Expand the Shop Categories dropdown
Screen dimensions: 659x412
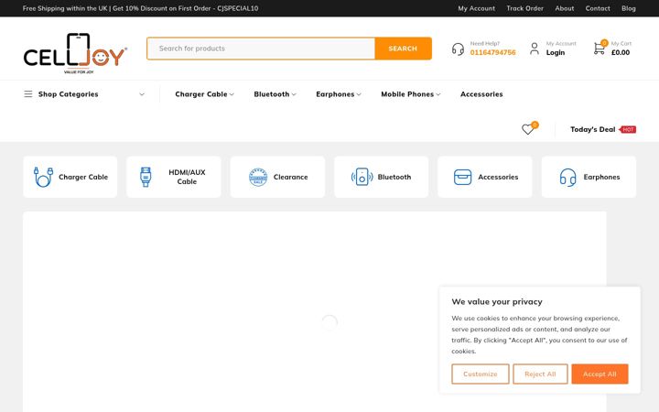click(142, 94)
